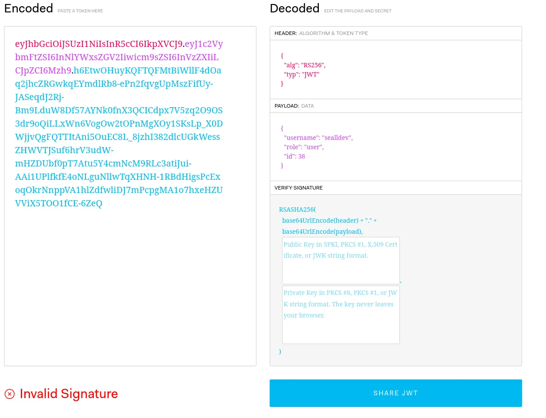The image size is (546, 418).
Task: Click the base64UrlEncode(payload) line
Action: pos(322,232)
